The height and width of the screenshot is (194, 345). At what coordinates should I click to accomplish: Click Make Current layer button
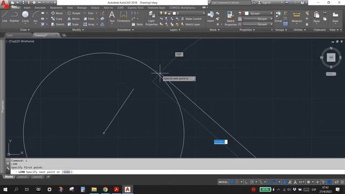pyautogui.click(x=191, y=19)
